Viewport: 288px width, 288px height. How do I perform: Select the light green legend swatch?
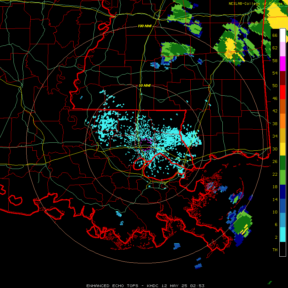[x=283, y=177]
